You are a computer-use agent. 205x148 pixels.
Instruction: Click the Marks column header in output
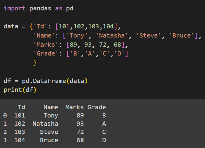(74, 107)
